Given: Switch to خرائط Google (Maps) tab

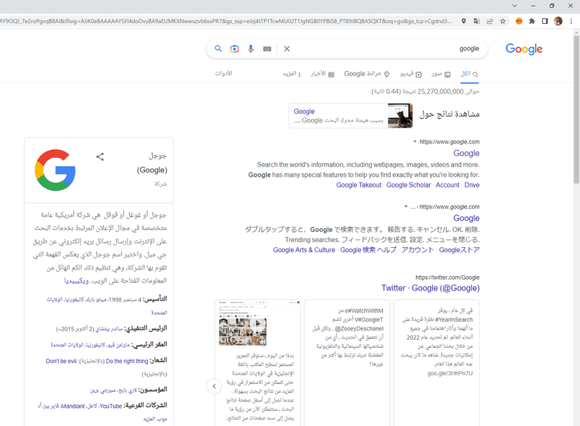Looking at the screenshot, I should click(x=367, y=74).
